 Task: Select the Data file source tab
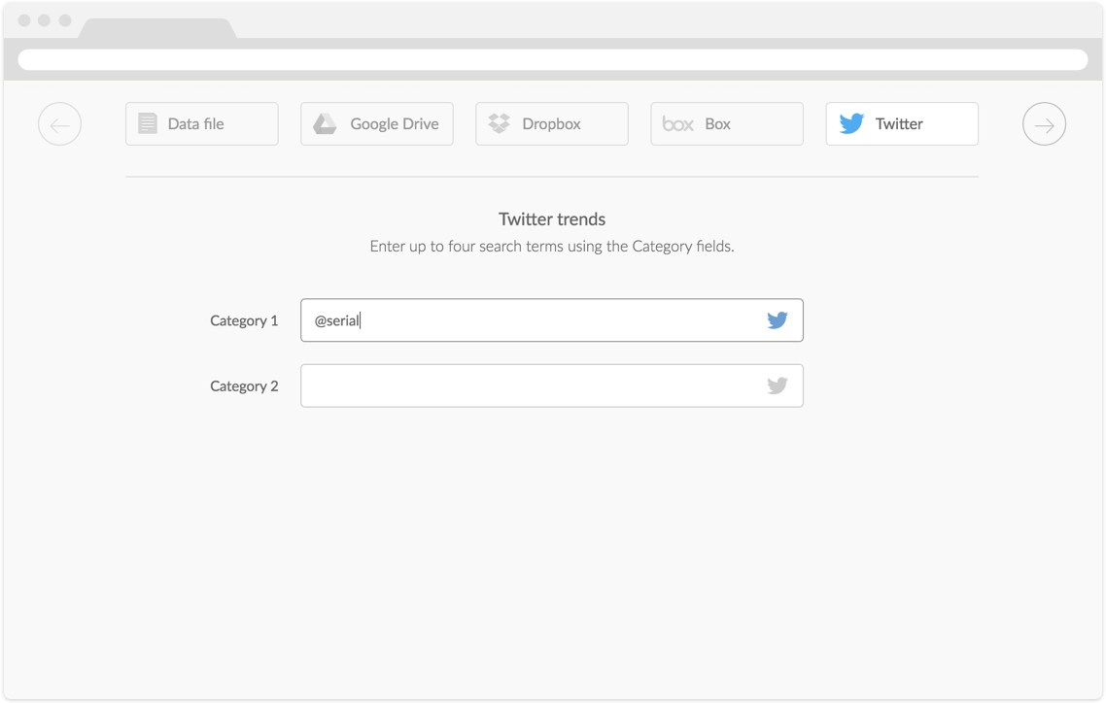pos(202,124)
